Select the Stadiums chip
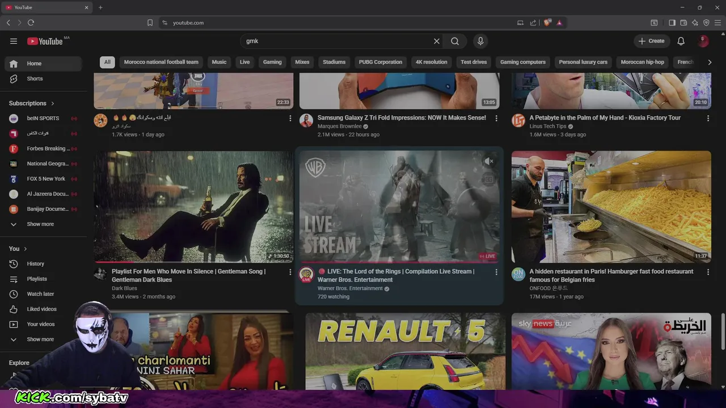The image size is (726, 408). click(334, 62)
